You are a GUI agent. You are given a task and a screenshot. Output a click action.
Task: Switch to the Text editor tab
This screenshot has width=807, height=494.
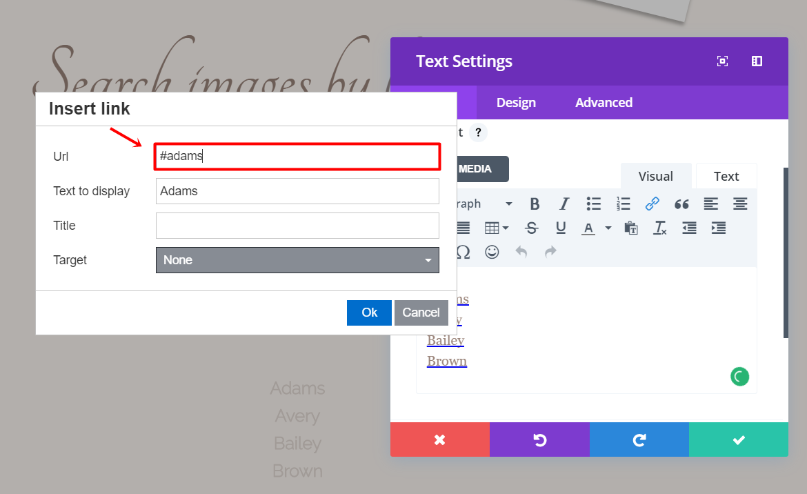point(726,176)
